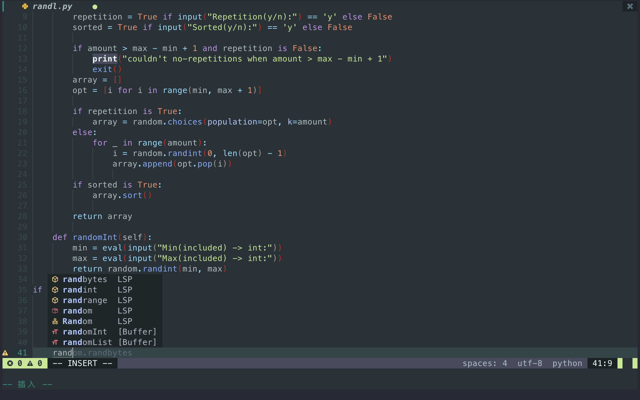The image size is (640, 400).
Task: Click ghost suggestion 'om.randbytes' text
Action: click(x=102, y=353)
